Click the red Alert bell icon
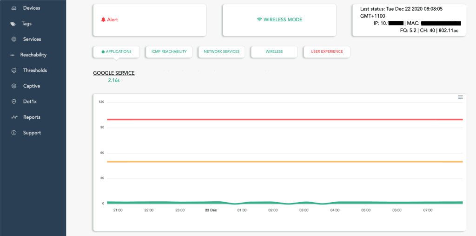Viewport: 476px width, 236px height. [103, 20]
